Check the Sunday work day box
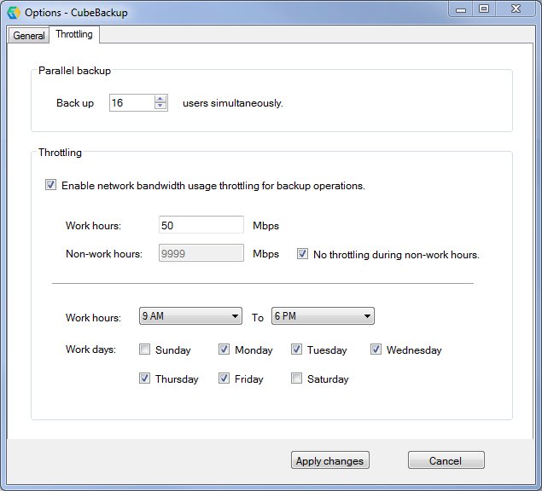This screenshot has width=542, height=491. (x=144, y=349)
